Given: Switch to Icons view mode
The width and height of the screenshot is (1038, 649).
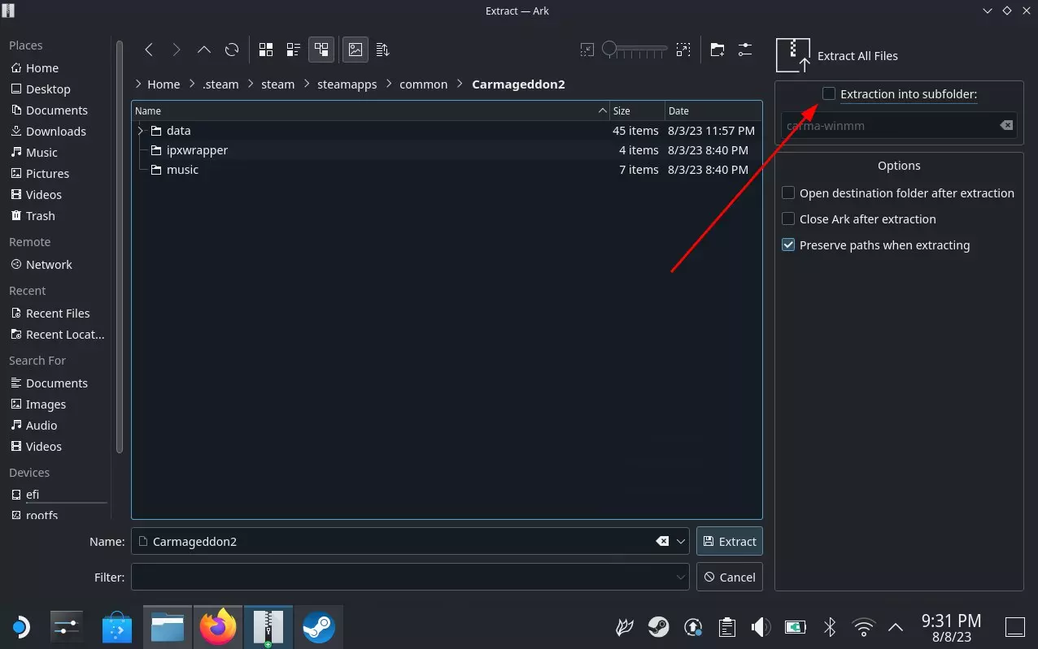Looking at the screenshot, I should (x=266, y=50).
